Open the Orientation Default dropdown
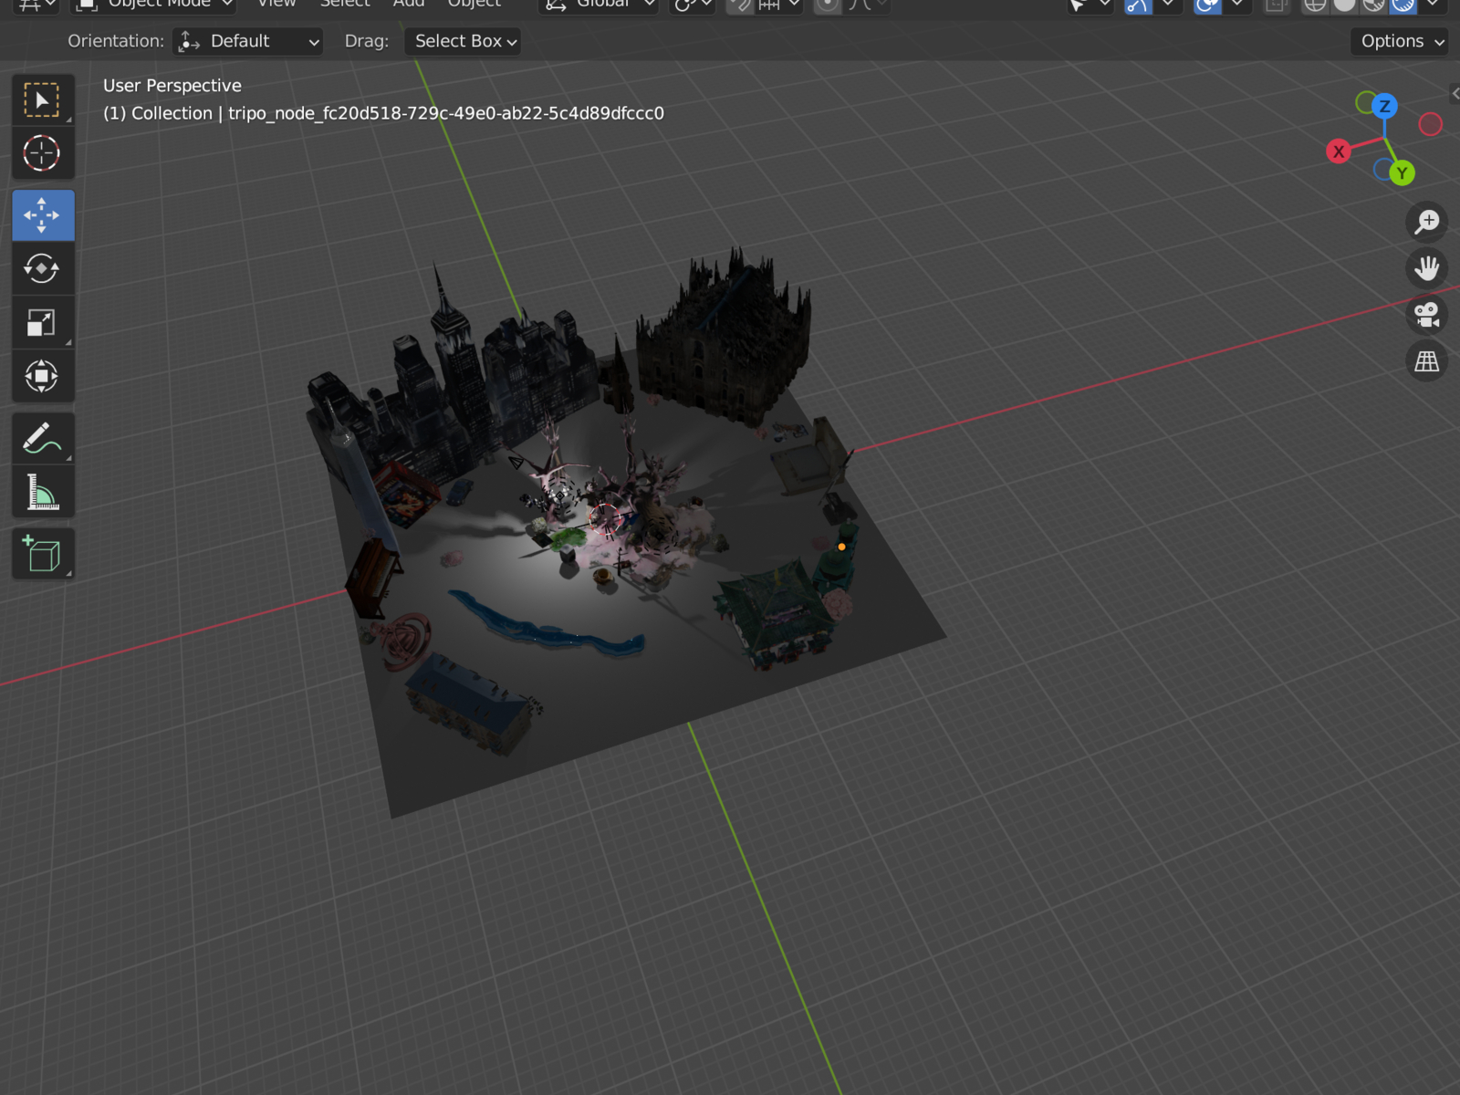 (248, 41)
